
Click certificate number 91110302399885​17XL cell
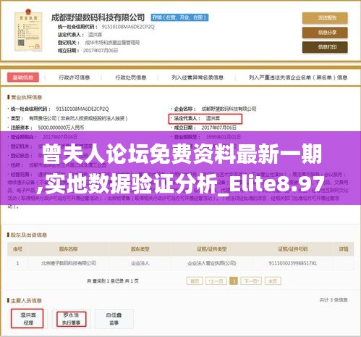(293, 263)
